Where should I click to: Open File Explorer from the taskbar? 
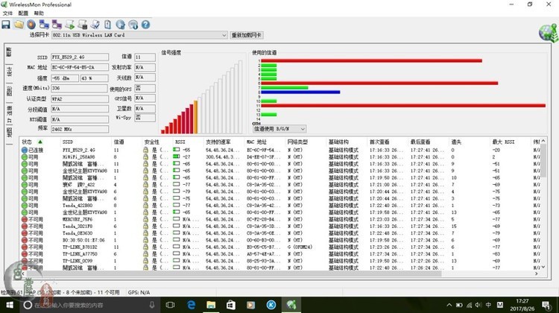211,305
